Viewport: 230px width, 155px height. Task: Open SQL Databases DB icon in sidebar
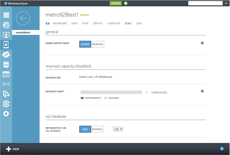coord(6,65)
